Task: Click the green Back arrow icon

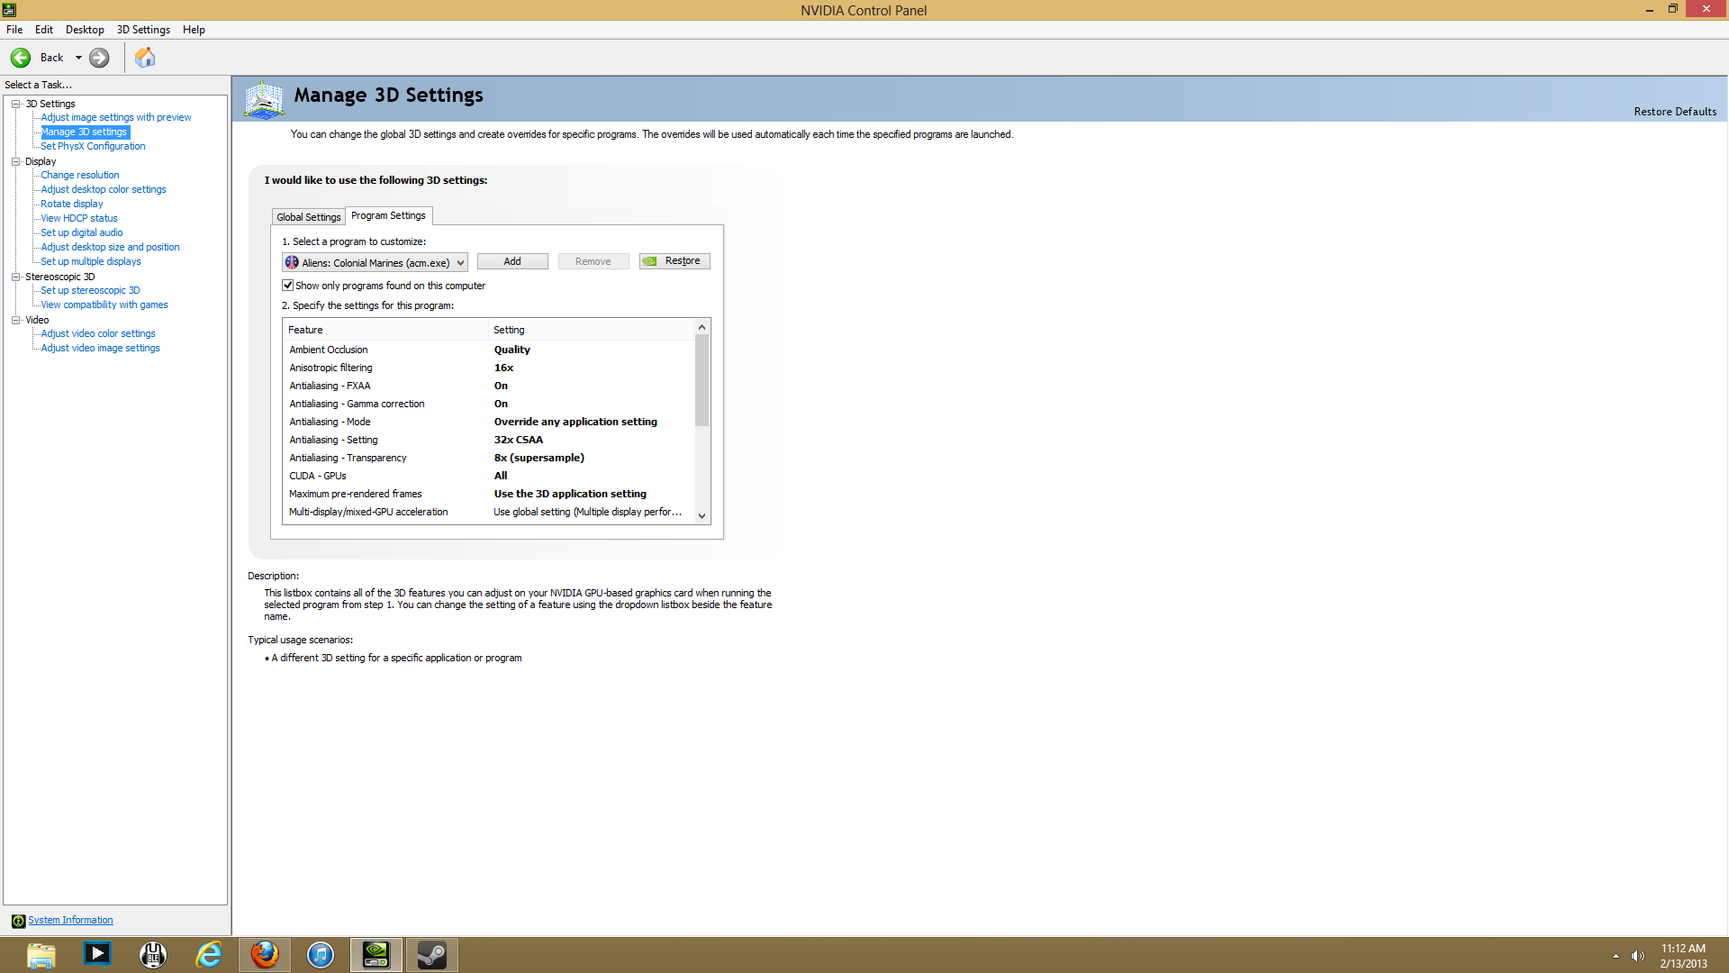Action: (x=20, y=57)
